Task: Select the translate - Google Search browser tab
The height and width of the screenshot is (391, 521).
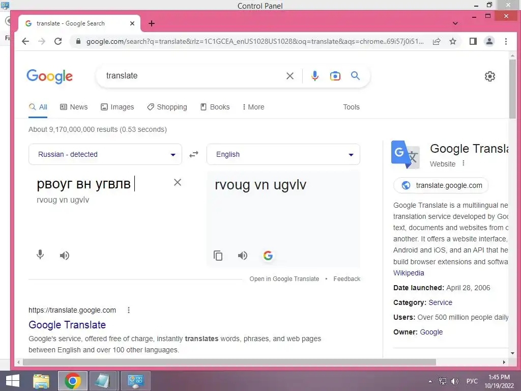Action: point(79,23)
